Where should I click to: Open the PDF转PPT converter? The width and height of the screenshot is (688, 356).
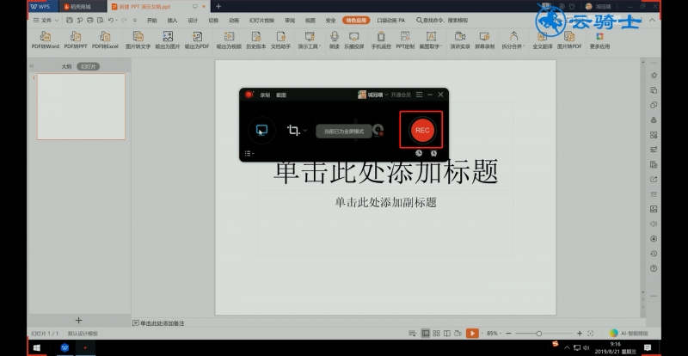coord(76,40)
